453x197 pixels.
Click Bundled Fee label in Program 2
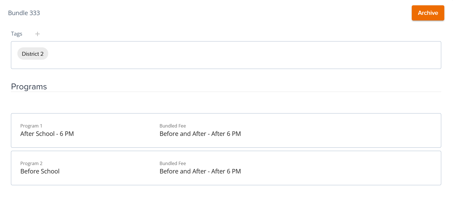(173, 163)
